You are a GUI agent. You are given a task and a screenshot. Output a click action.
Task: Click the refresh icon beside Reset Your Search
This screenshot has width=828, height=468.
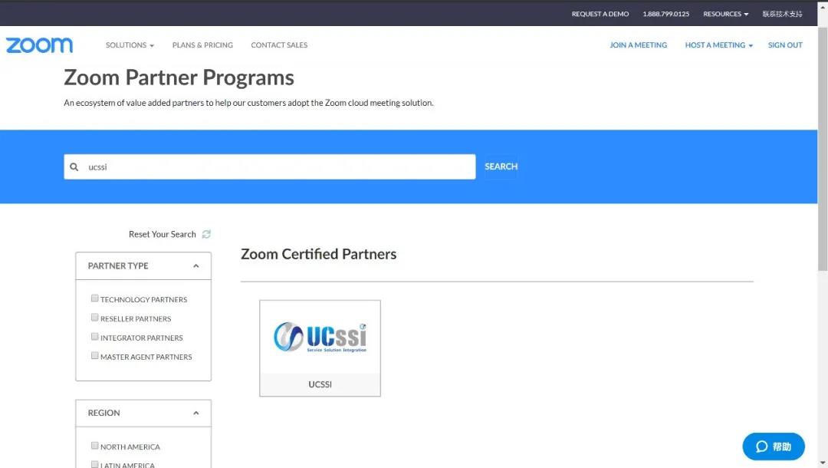click(x=206, y=234)
